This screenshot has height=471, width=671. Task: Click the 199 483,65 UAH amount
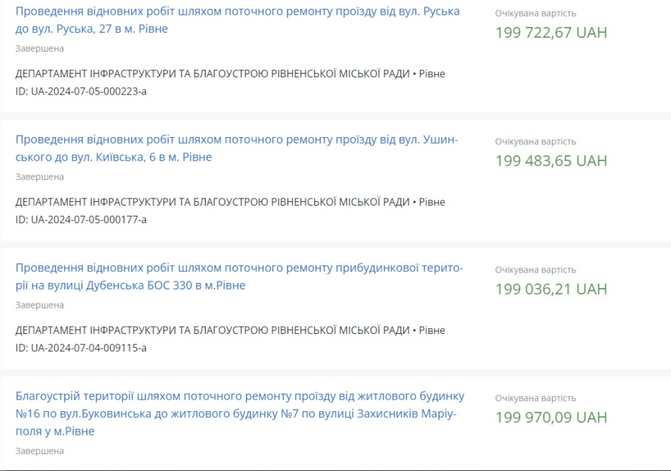(551, 161)
